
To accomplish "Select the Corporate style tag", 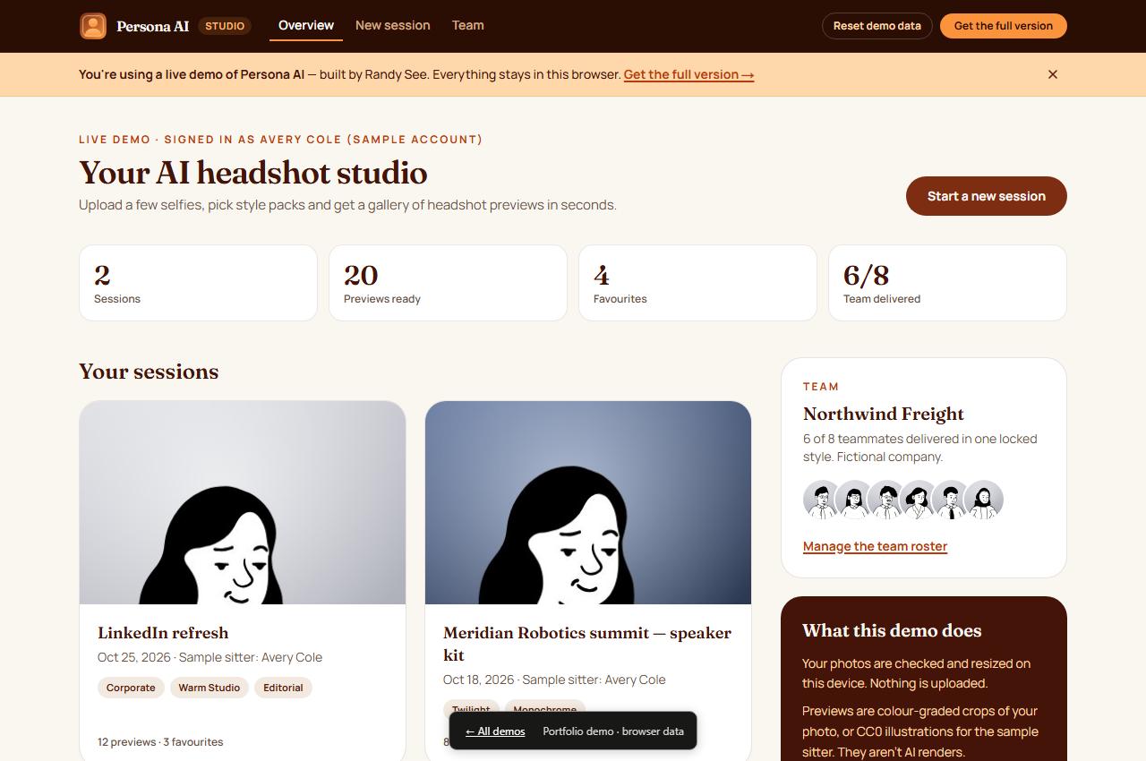I will [131, 688].
